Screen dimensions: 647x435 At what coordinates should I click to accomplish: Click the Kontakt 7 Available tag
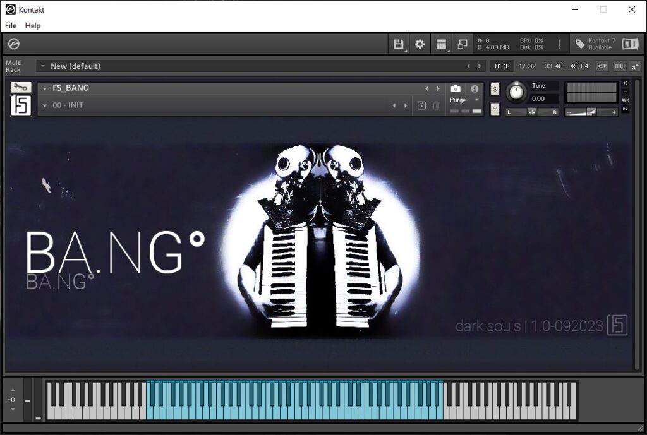coord(595,44)
